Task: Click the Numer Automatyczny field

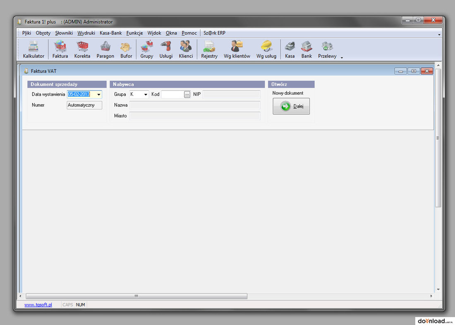Action: pyautogui.click(x=84, y=105)
